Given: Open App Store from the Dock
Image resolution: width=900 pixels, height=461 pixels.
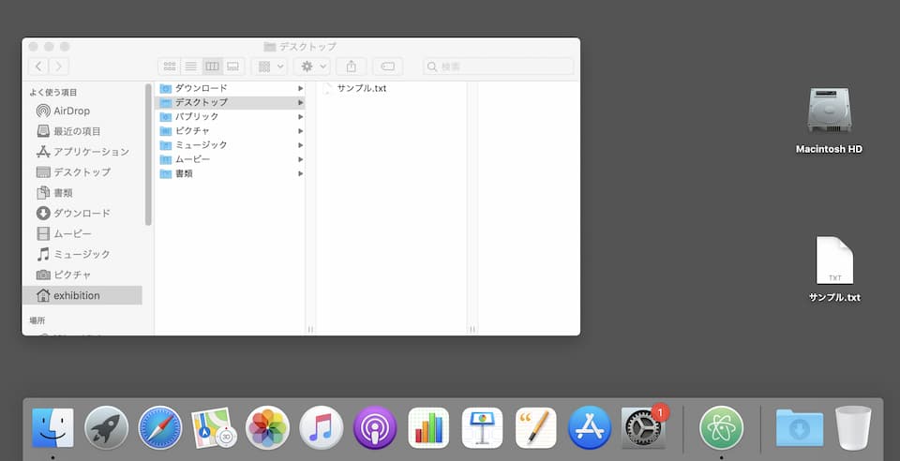Looking at the screenshot, I should (590, 428).
